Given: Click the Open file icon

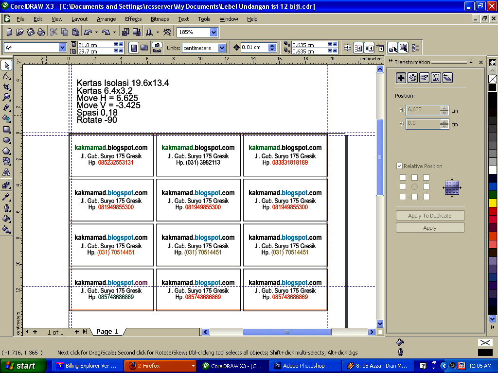Looking at the screenshot, I should tap(20, 32).
